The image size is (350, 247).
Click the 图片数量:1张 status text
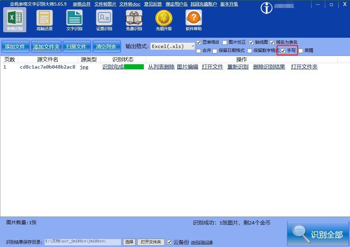coord(22,222)
